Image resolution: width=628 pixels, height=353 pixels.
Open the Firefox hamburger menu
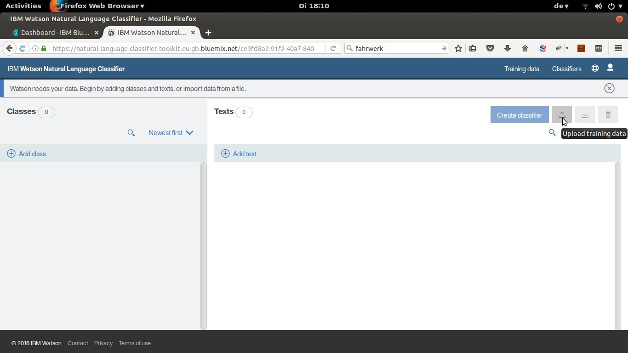(618, 48)
